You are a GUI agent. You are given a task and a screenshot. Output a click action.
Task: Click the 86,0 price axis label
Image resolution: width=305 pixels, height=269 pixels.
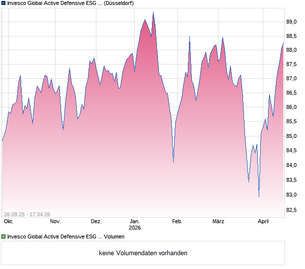(x=292, y=107)
